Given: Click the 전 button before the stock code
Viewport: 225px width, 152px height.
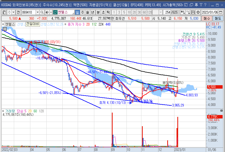Looking at the screenshot, I should click(18, 12).
